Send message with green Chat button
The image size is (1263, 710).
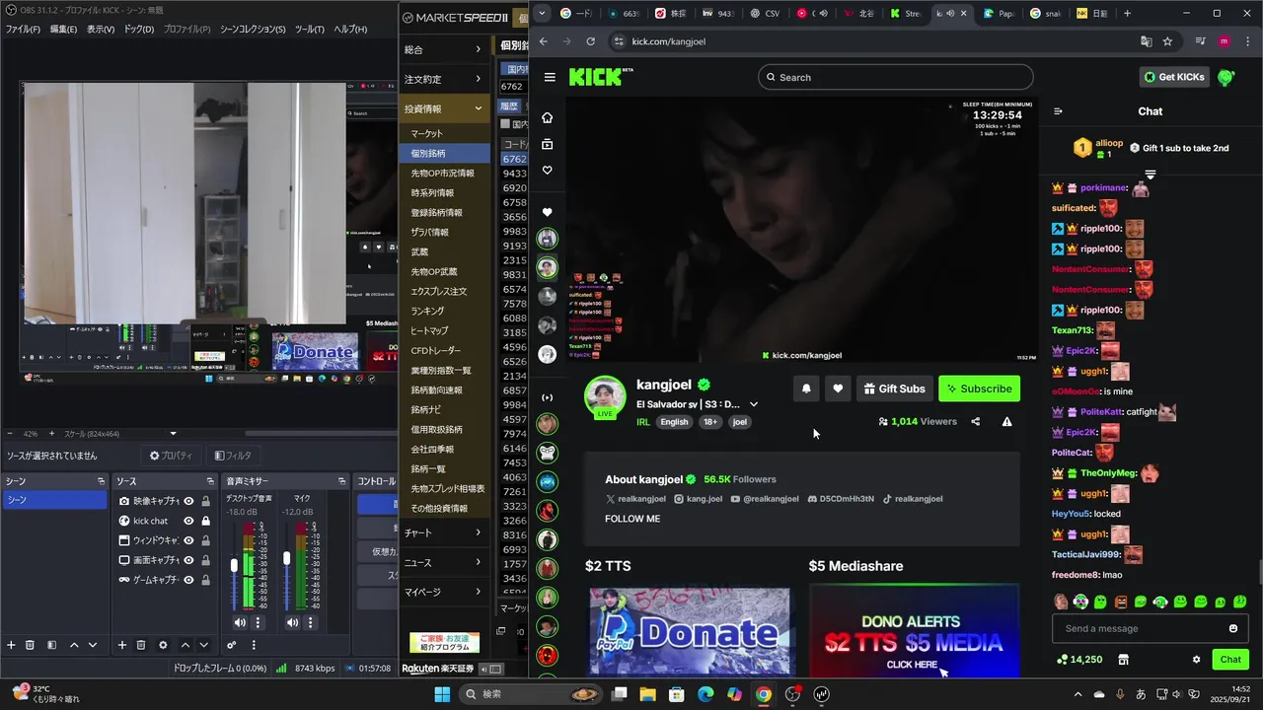[1230, 660]
